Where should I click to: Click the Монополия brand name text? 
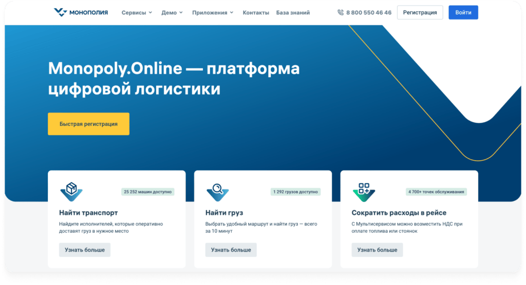pyautogui.click(x=88, y=12)
